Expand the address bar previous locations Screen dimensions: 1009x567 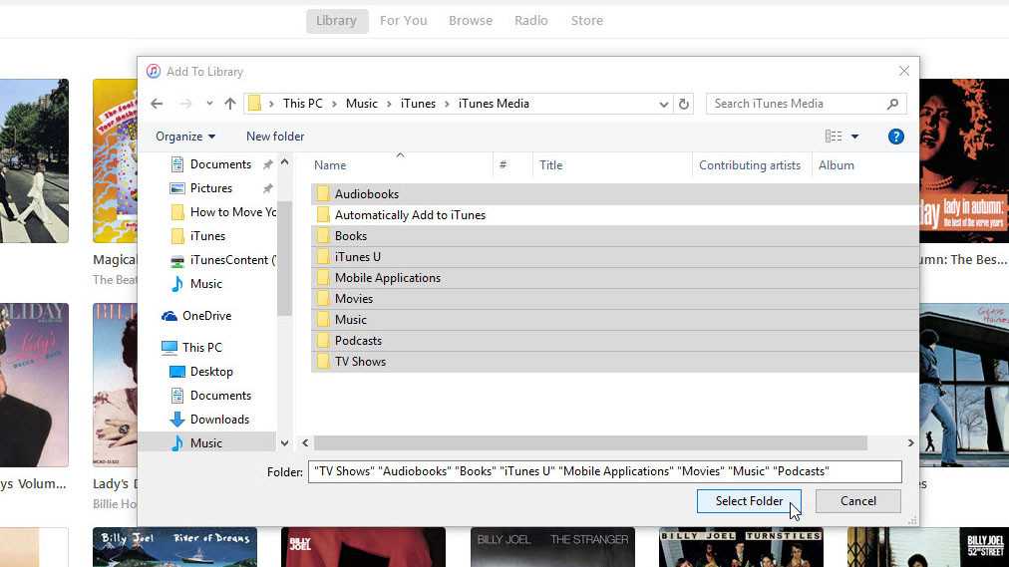[663, 105]
